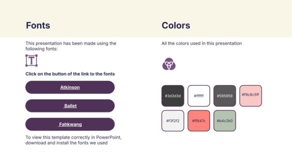Open the Ballet font link button

click(x=70, y=106)
